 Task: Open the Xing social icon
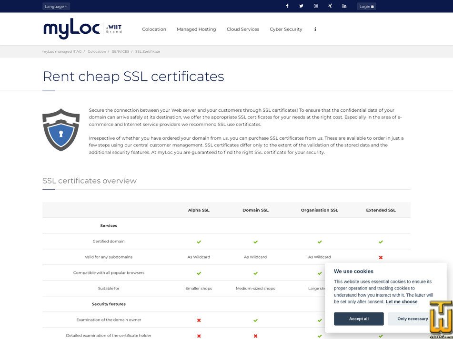(330, 6)
